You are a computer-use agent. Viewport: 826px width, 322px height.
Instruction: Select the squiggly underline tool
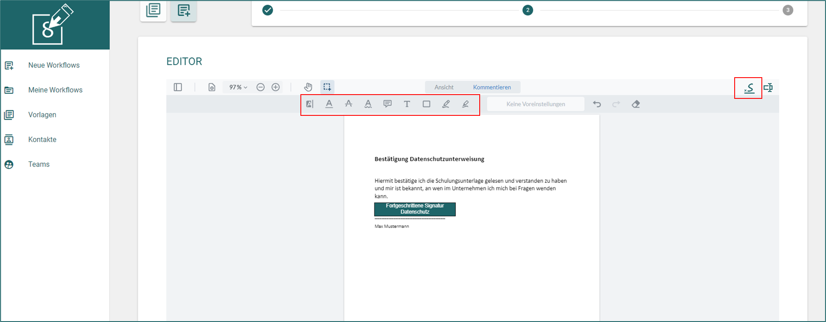(368, 104)
